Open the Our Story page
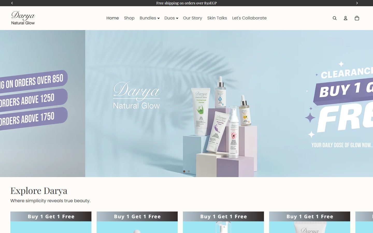The width and height of the screenshot is (373, 233). tap(192, 18)
